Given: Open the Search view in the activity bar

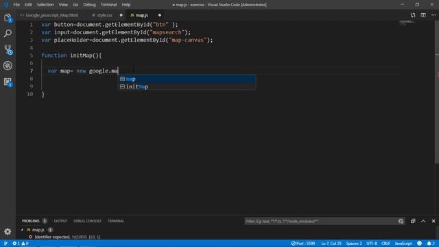Looking at the screenshot, I should pos(8,34).
